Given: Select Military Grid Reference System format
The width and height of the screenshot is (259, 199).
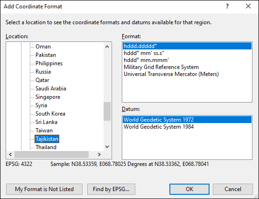Looking at the screenshot, I should (x=187, y=67).
